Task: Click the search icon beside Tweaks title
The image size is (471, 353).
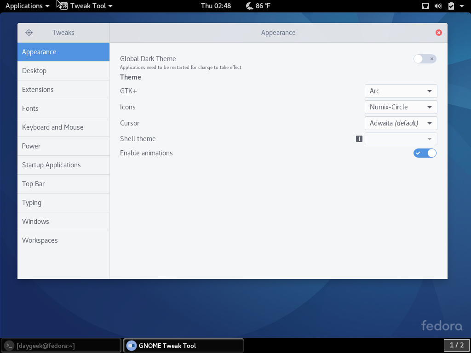Action: click(x=29, y=33)
